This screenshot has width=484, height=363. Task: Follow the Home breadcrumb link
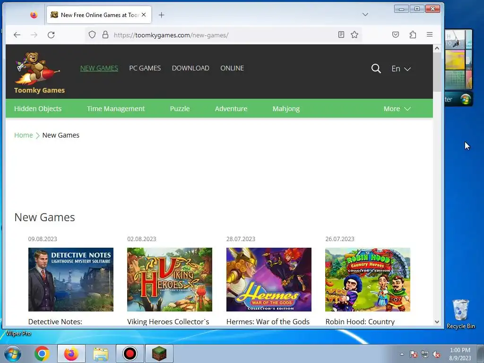click(24, 135)
